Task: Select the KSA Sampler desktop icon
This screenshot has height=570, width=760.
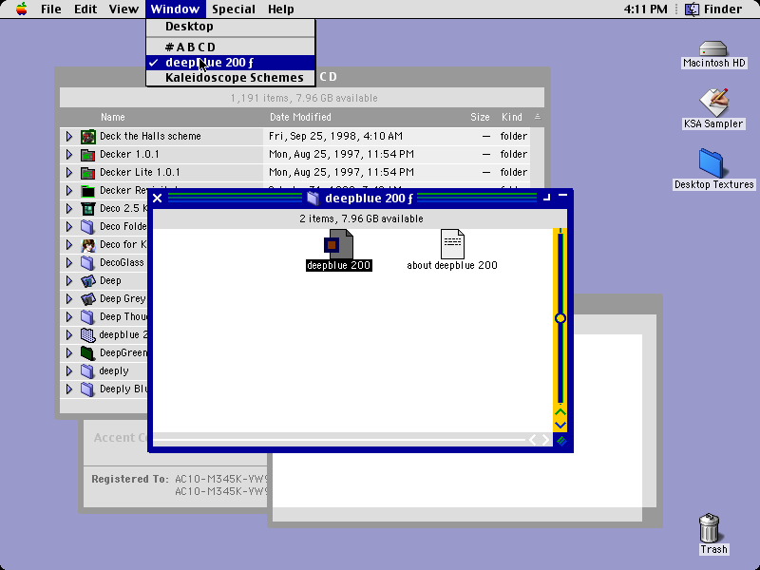Action: (x=713, y=104)
